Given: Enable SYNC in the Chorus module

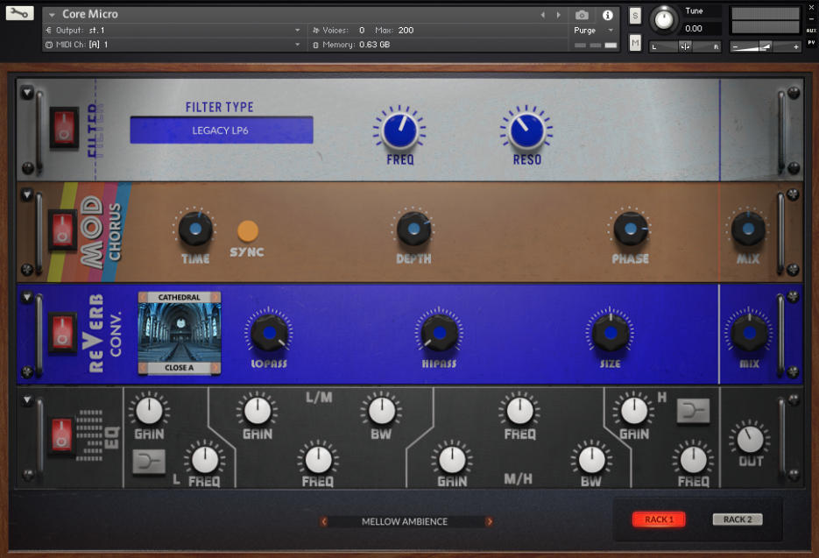Looking at the screenshot, I should [248, 230].
